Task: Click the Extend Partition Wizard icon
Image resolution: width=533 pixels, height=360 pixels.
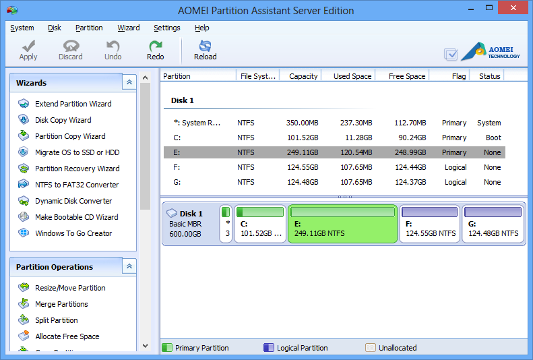Action: [x=24, y=104]
